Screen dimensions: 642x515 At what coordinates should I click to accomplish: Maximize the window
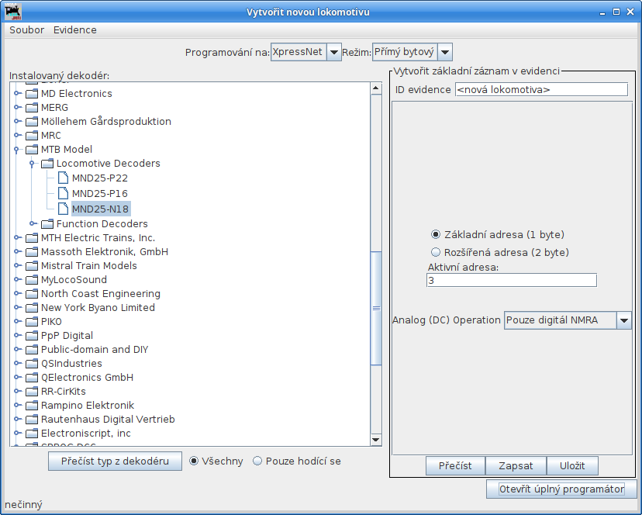(x=616, y=12)
